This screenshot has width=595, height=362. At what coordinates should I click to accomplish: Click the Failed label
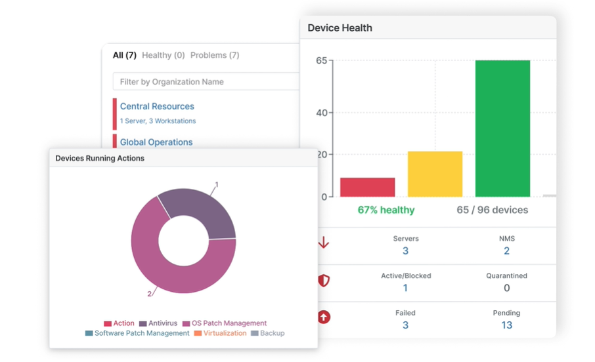(405, 313)
